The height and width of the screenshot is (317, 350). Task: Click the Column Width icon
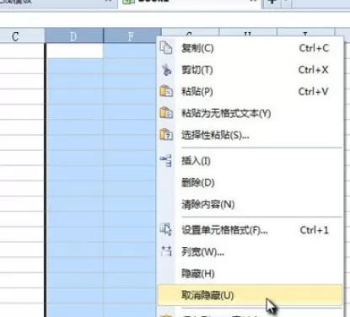pos(166,251)
